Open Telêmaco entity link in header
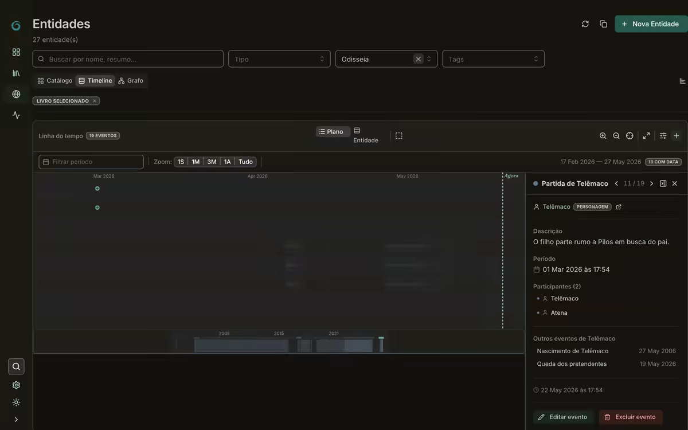Screen dimensions: 688x430 (556, 207)
